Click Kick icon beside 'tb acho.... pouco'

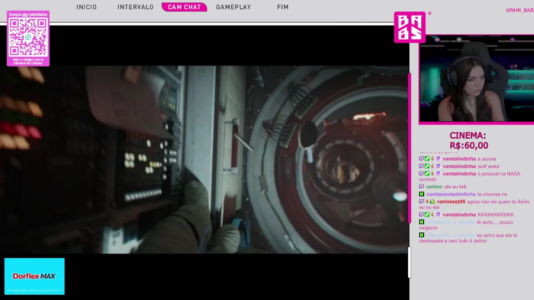[x=421, y=222]
